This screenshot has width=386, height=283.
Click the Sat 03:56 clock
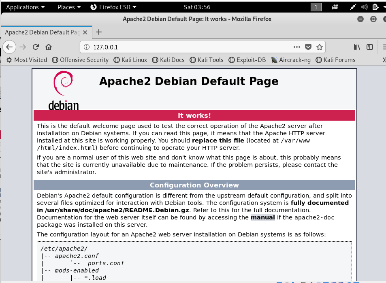(197, 7)
